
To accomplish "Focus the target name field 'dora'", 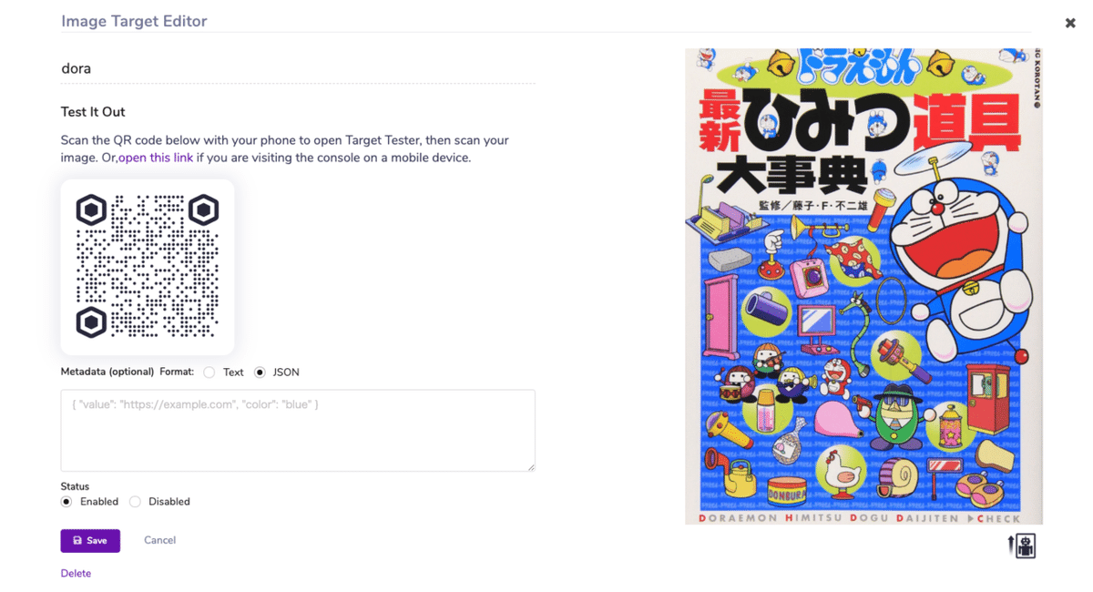I will point(298,68).
